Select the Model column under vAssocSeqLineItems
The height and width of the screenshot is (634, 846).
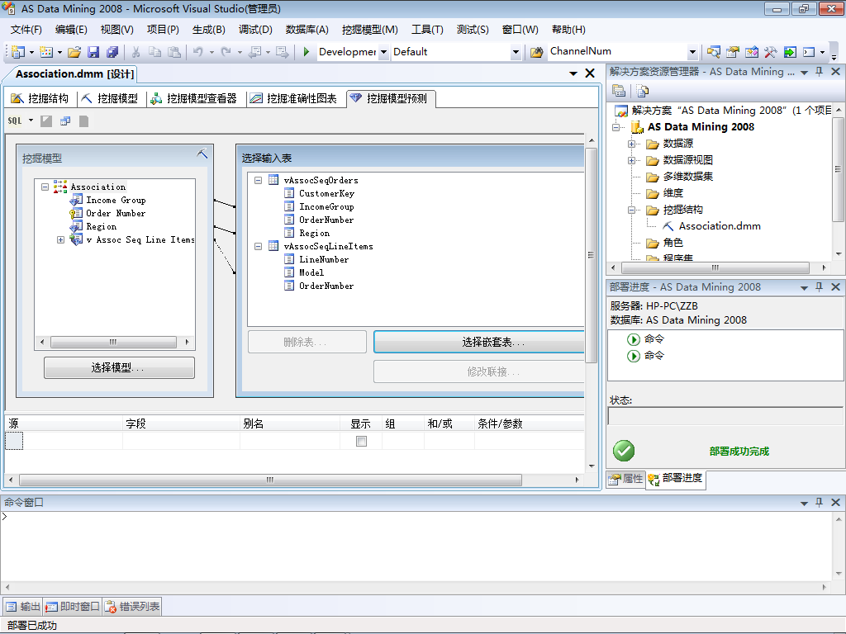coord(311,272)
